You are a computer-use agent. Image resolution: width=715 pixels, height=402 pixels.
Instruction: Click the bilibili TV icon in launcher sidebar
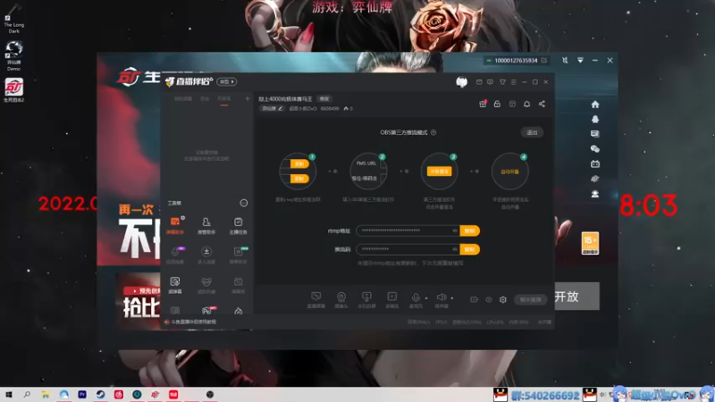(x=595, y=163)
